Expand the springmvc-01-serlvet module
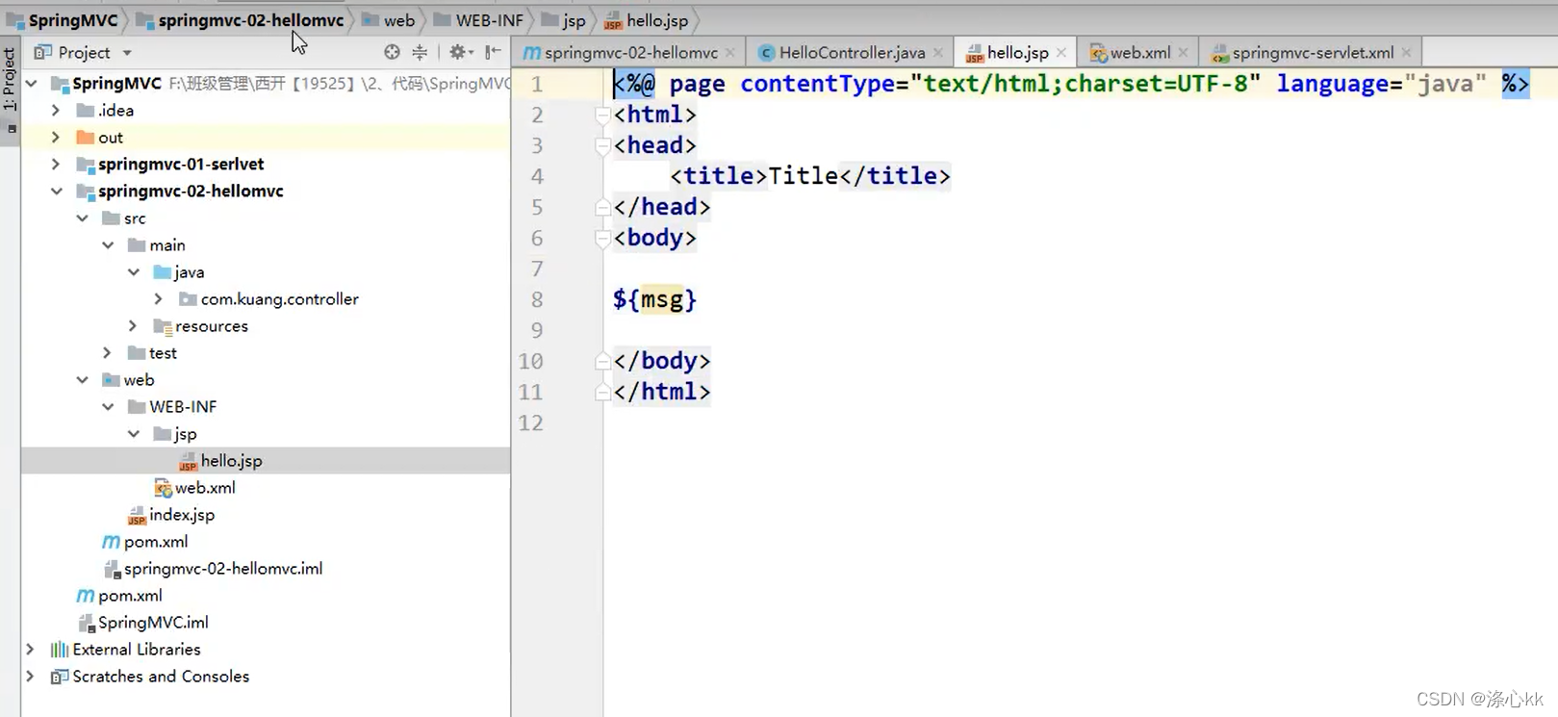The width and height of the screenshot is (1558, 717). 56,165
